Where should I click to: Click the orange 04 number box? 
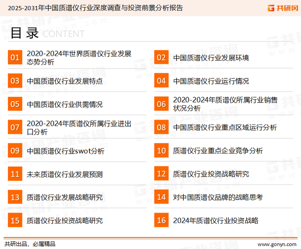pos(161,80)
